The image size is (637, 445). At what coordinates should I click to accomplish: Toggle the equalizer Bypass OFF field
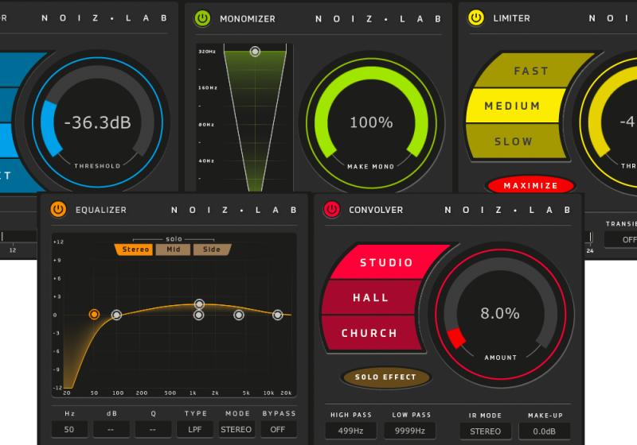(278, 429)
